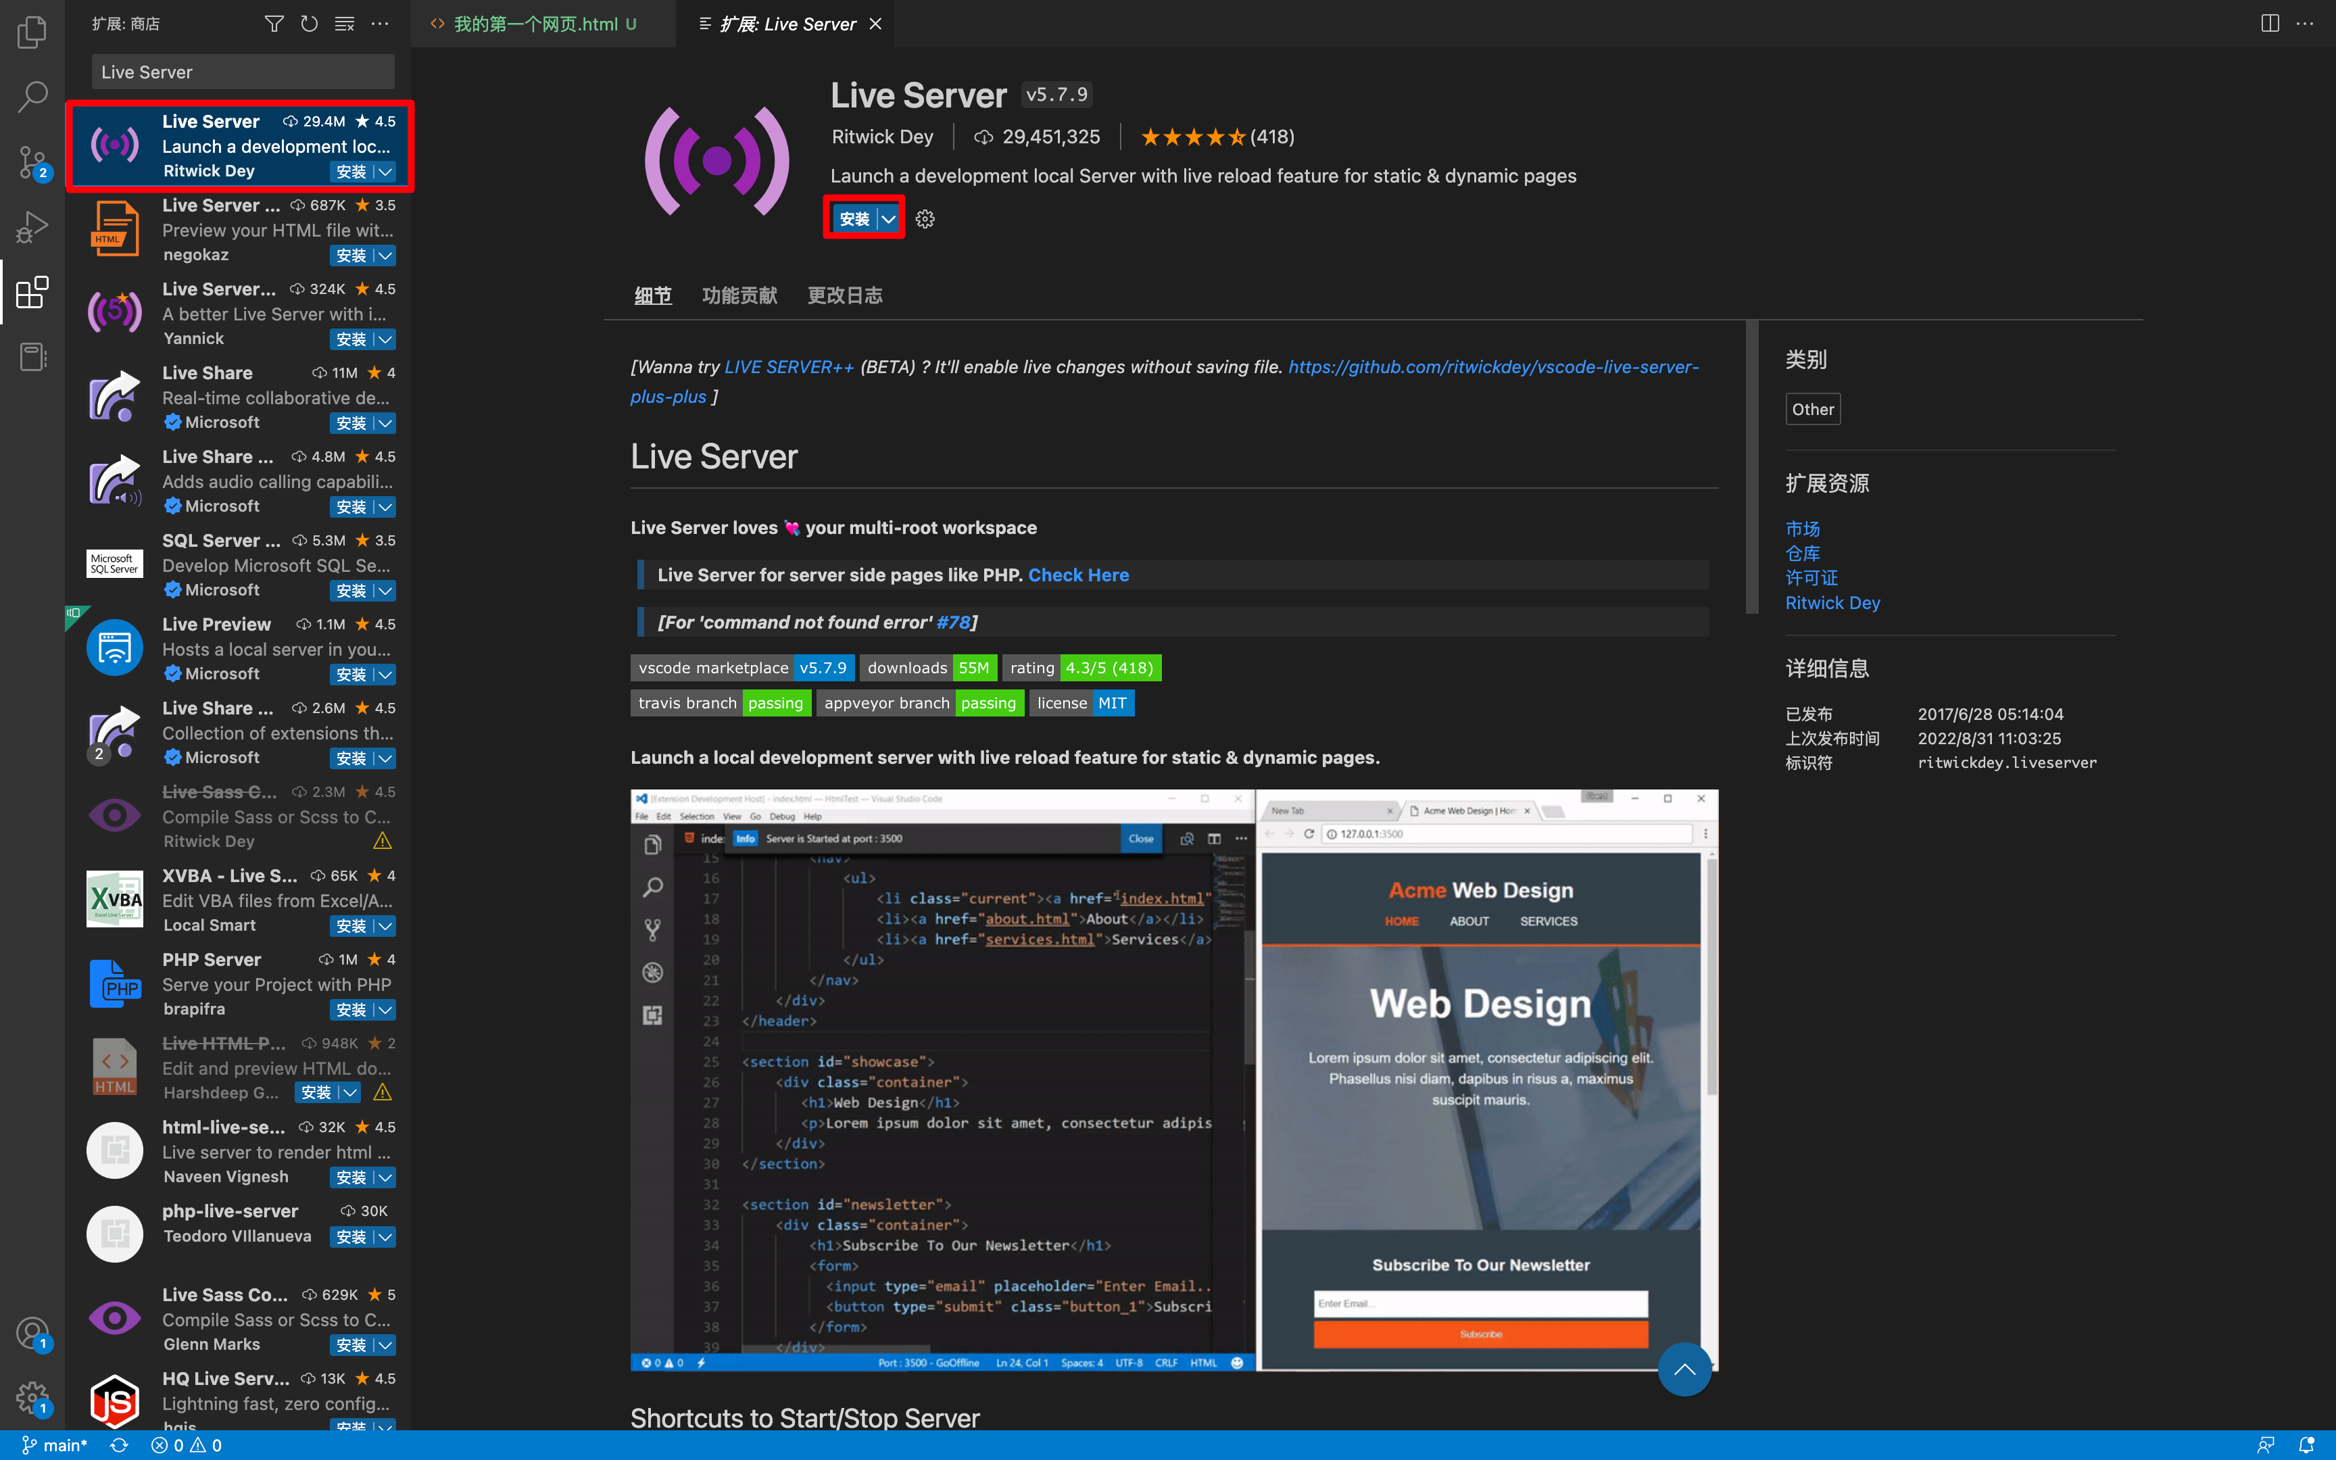Install html-live-server by Naveen Vignesh
The height and width of the screenshot is (1460, 2336).
[351, 1178]
